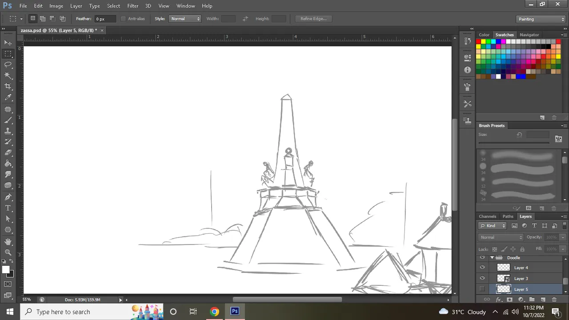Select the Hand tool
Screen dimensions: 569x320
(8, 241)
